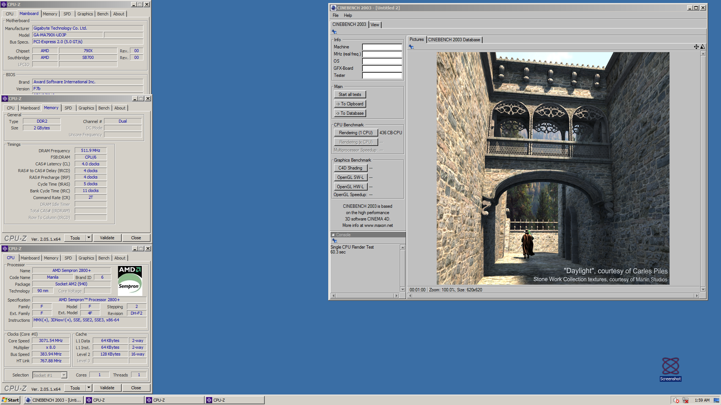Open the Socket #1 selection combo box

click(50, 375)
